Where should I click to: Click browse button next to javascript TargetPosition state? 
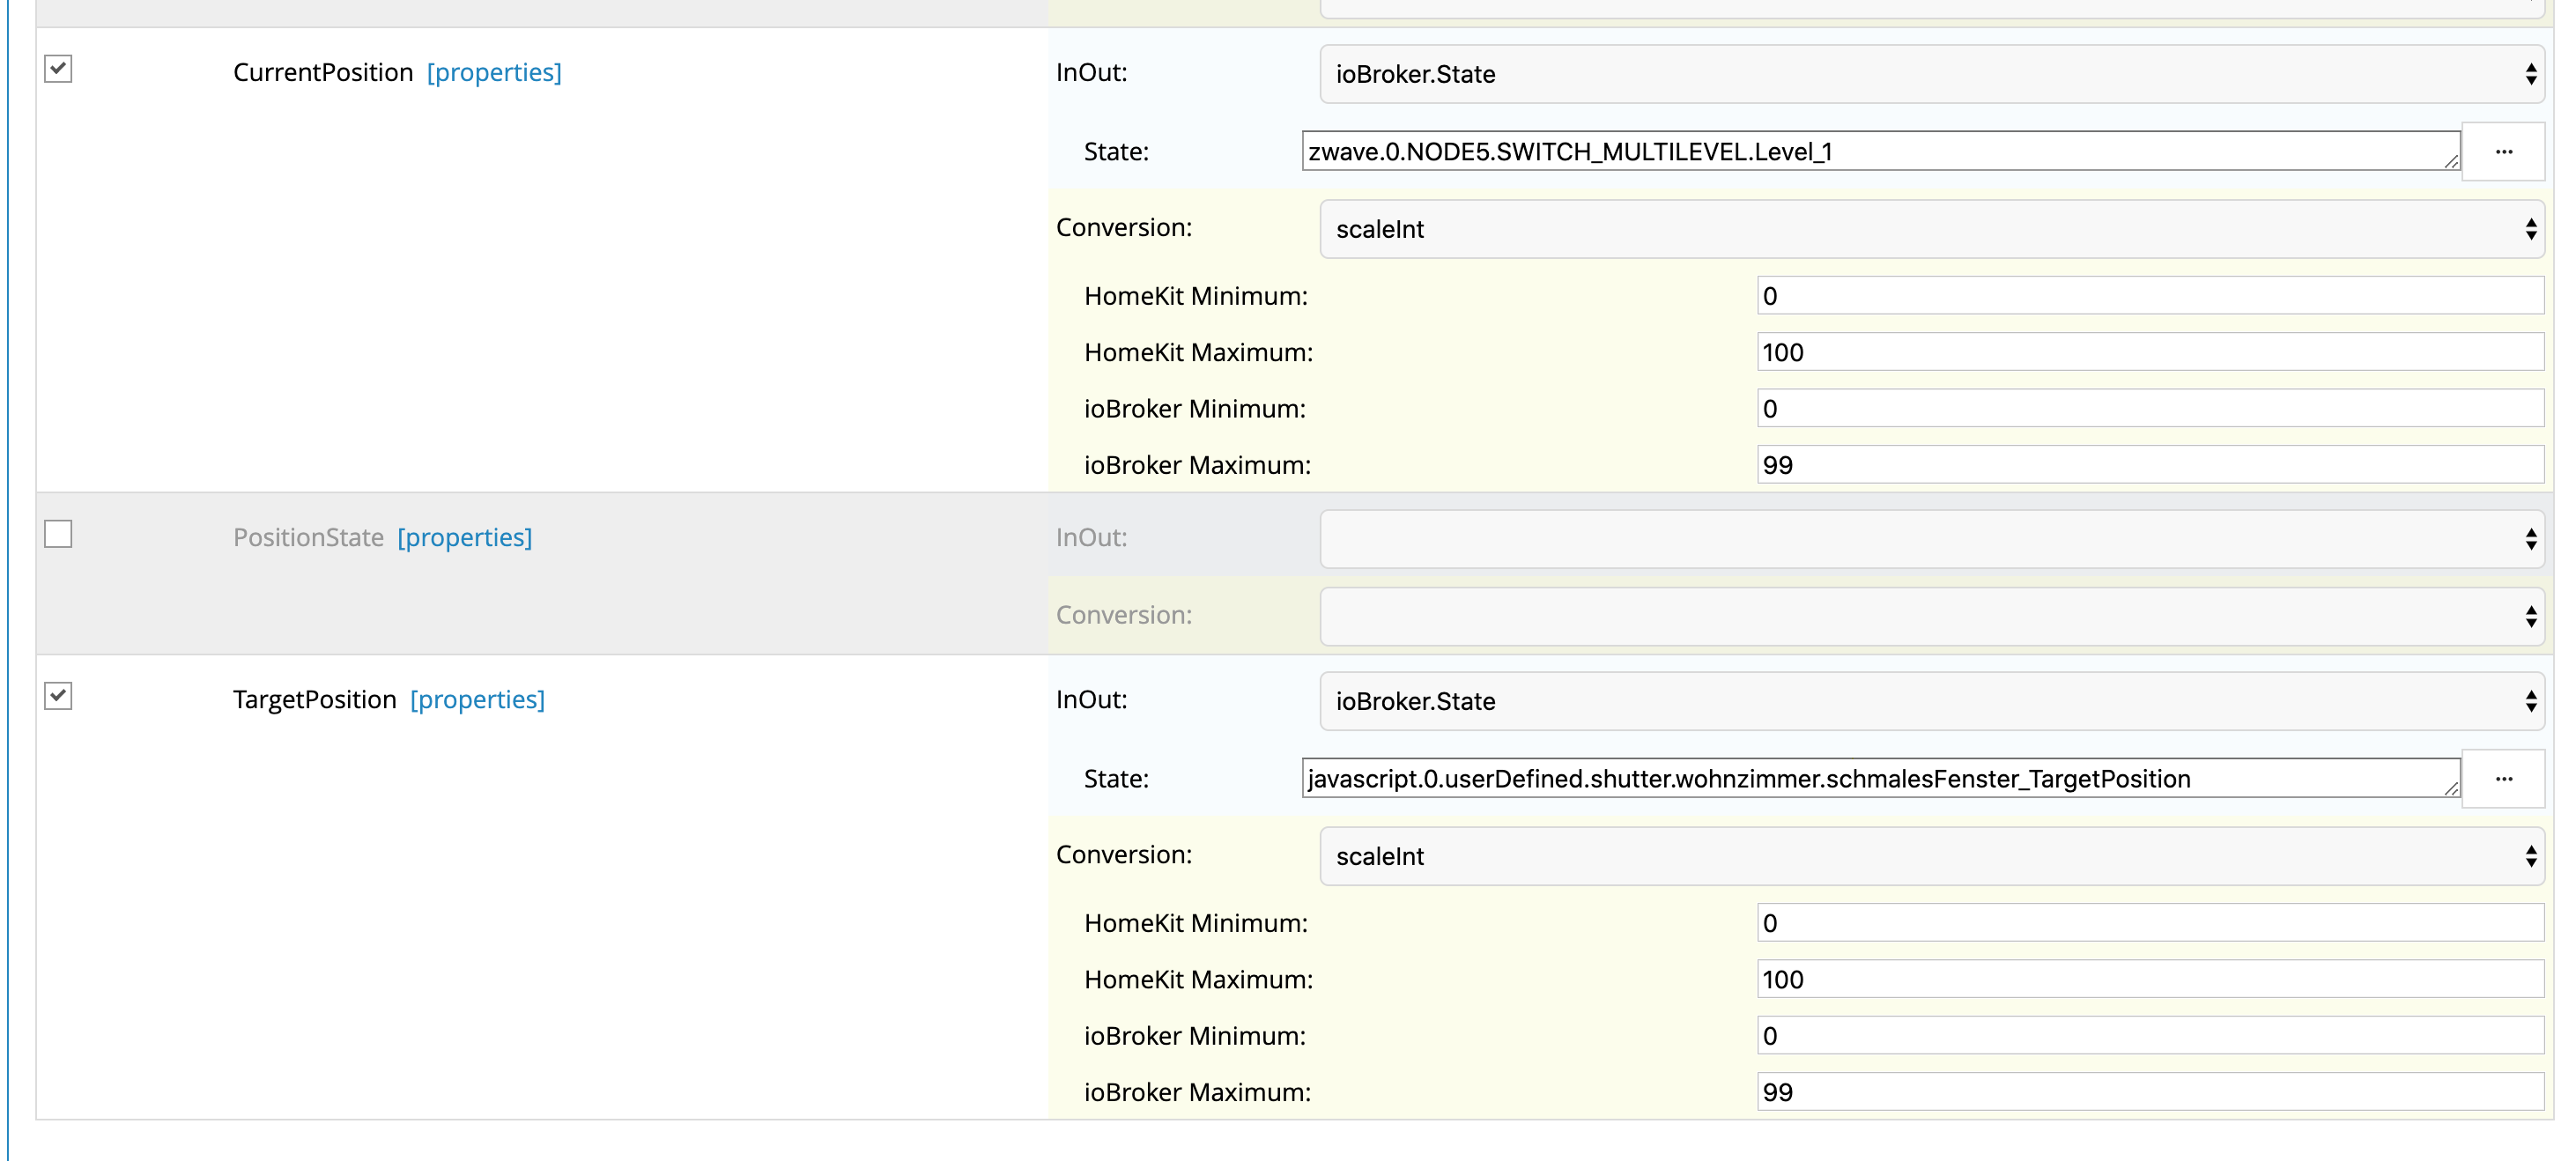pos(2502,779)
